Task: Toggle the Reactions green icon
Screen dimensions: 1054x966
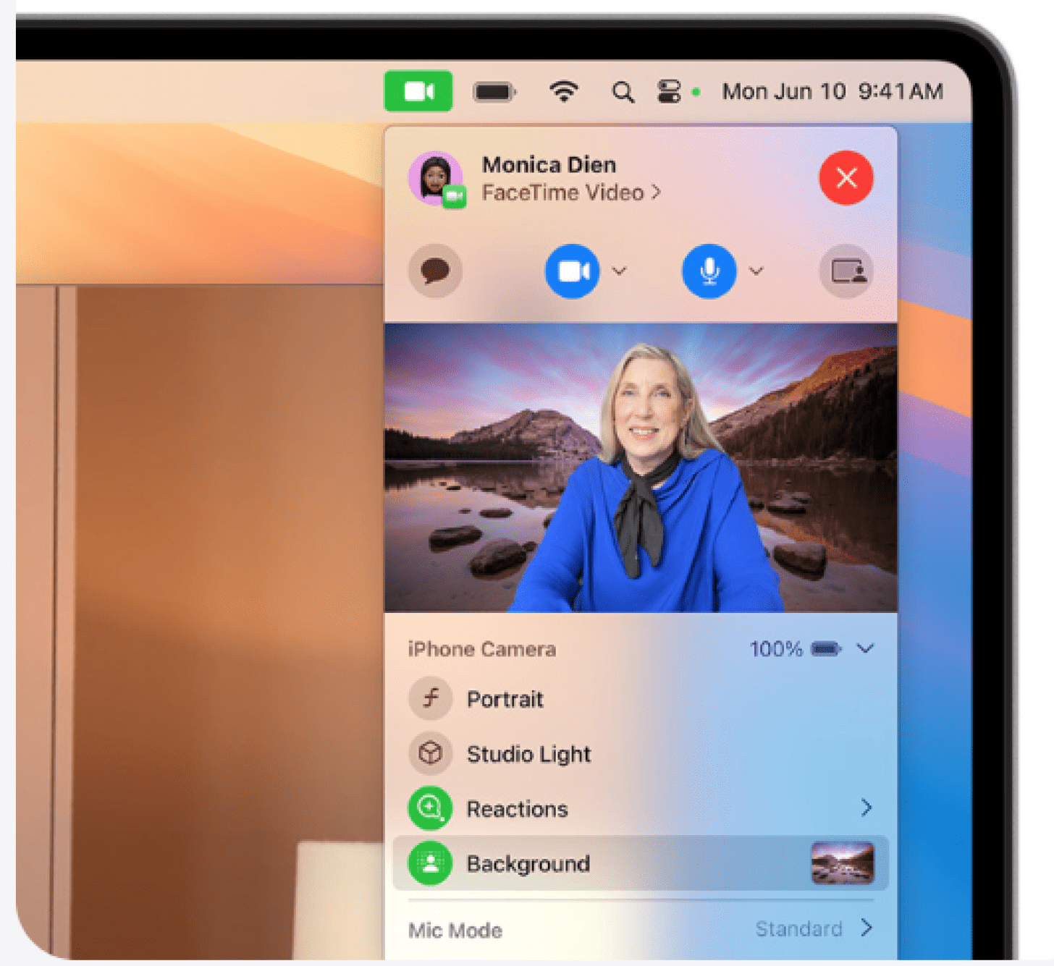Action: coord(431,808)
